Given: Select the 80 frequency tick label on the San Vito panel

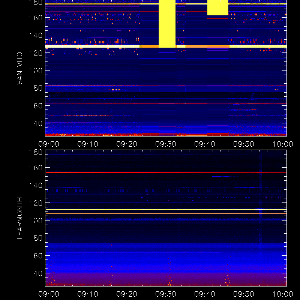Looking at the screenshot, I should 38,88.
